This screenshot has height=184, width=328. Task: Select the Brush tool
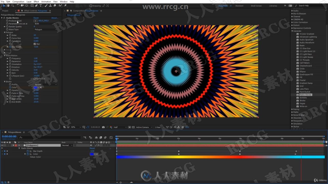pyautogui.click(x=46, y=5)
